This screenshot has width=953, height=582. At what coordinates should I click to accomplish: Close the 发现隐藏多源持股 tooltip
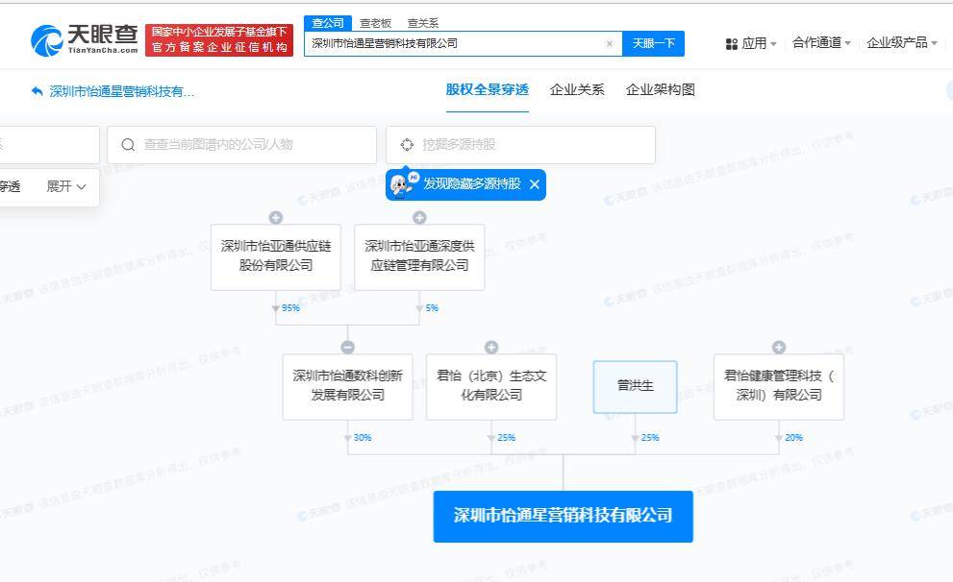tap(535, 183)
